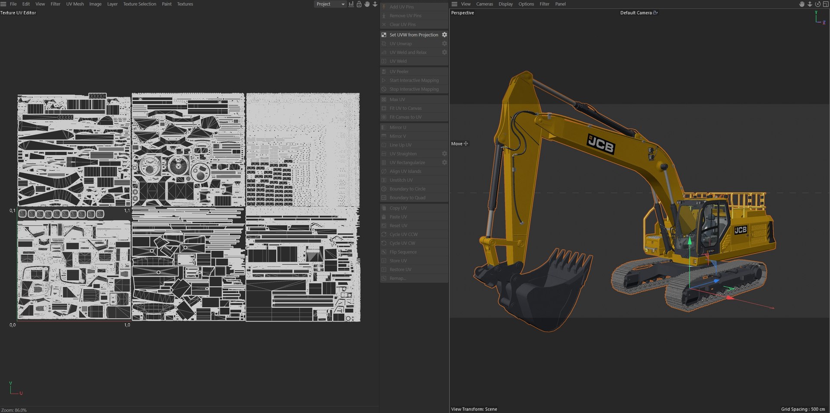This screenshot has width=830, height=413.
Task: Open UV Rectangularize settings gear
Action: coord(444,163)
